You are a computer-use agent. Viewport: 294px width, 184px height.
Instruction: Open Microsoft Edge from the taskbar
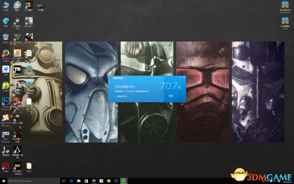[x=71, y=181]
